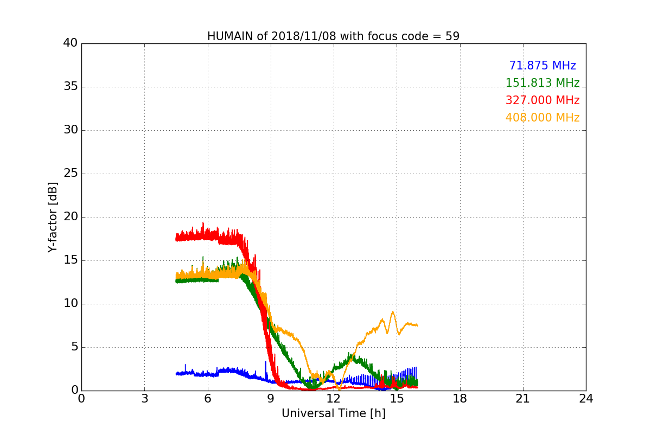651x434 pixels.
Task: Click the Universal Time [h] axis label
Action: pos(334,413)
